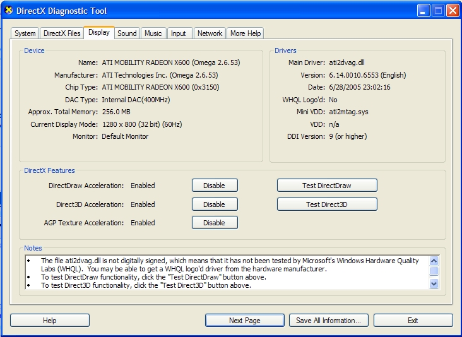Open the Music tab

pyautogui.click(x=153, y=33)
